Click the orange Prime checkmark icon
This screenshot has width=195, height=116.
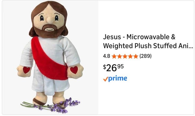click(x=106, y=79)
